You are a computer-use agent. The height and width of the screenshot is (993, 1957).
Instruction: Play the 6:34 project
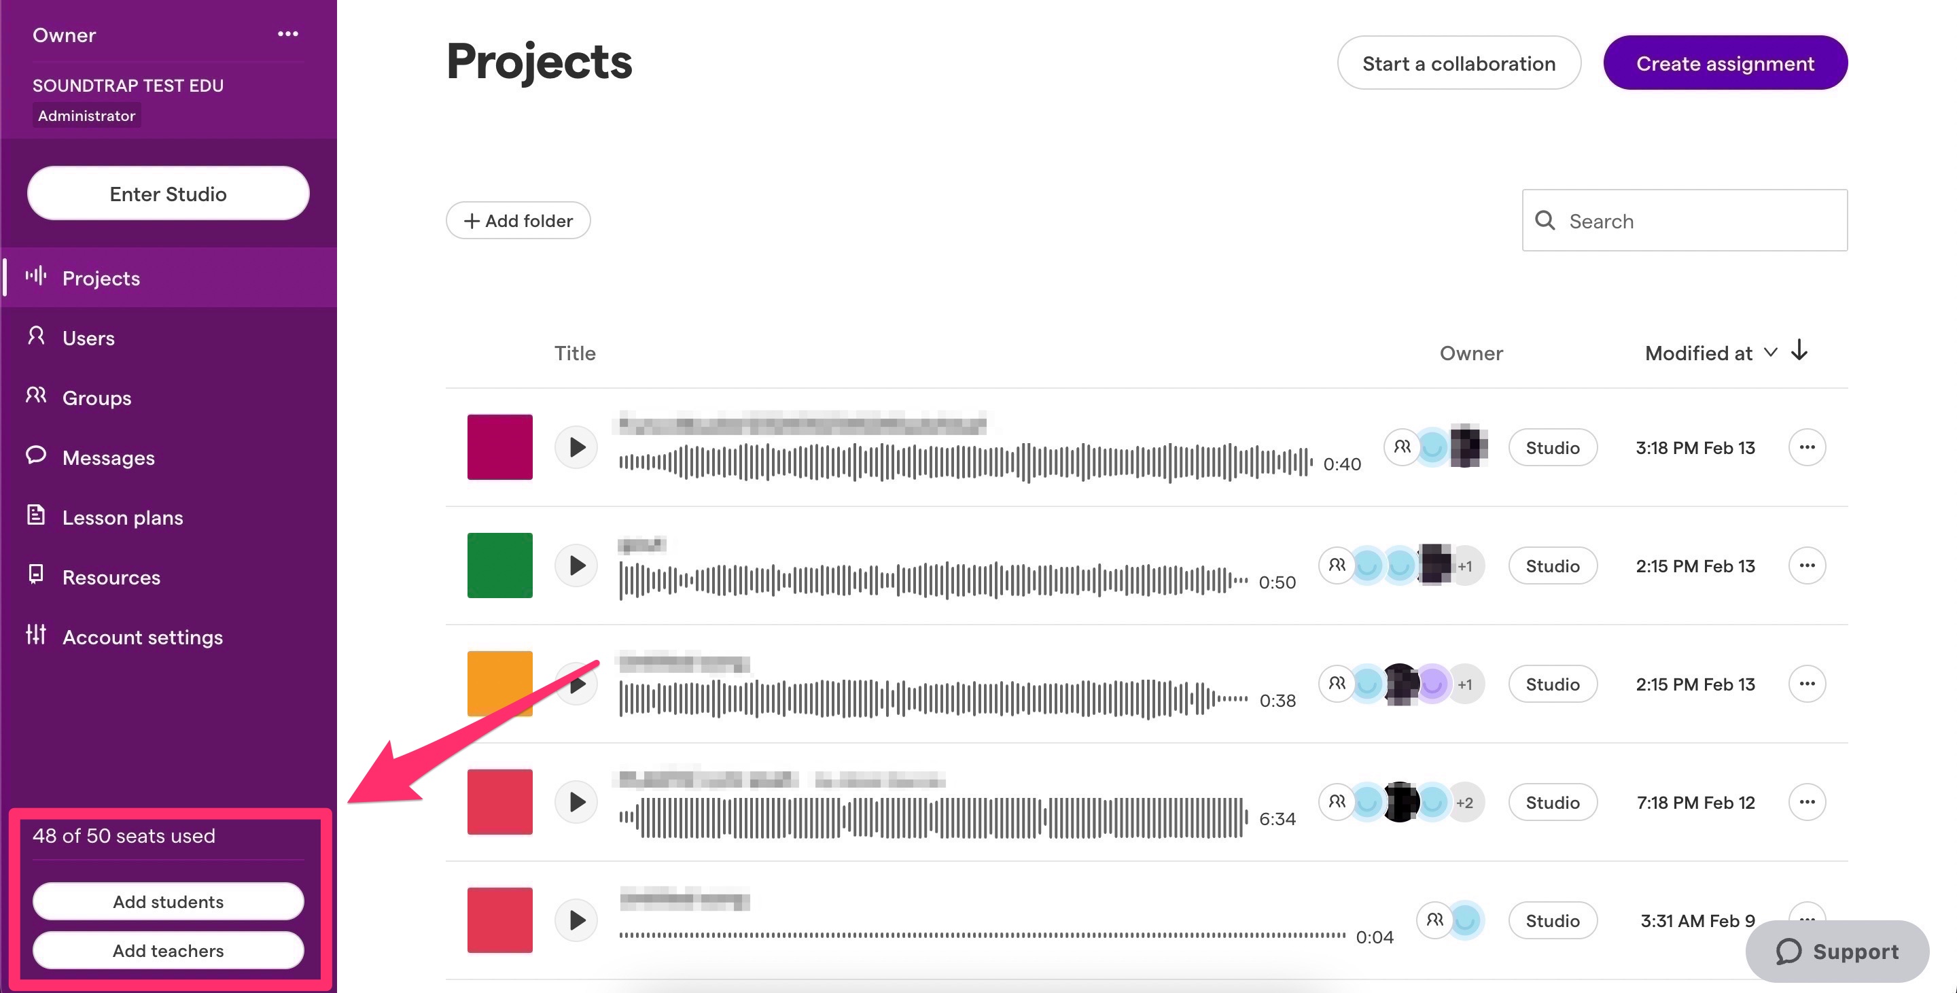point(577,801)
